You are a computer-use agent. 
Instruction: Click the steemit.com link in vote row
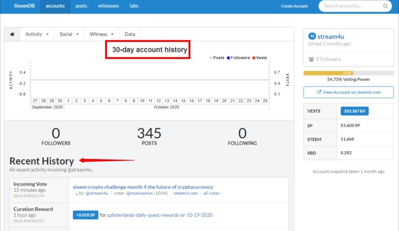click(186, 193)
